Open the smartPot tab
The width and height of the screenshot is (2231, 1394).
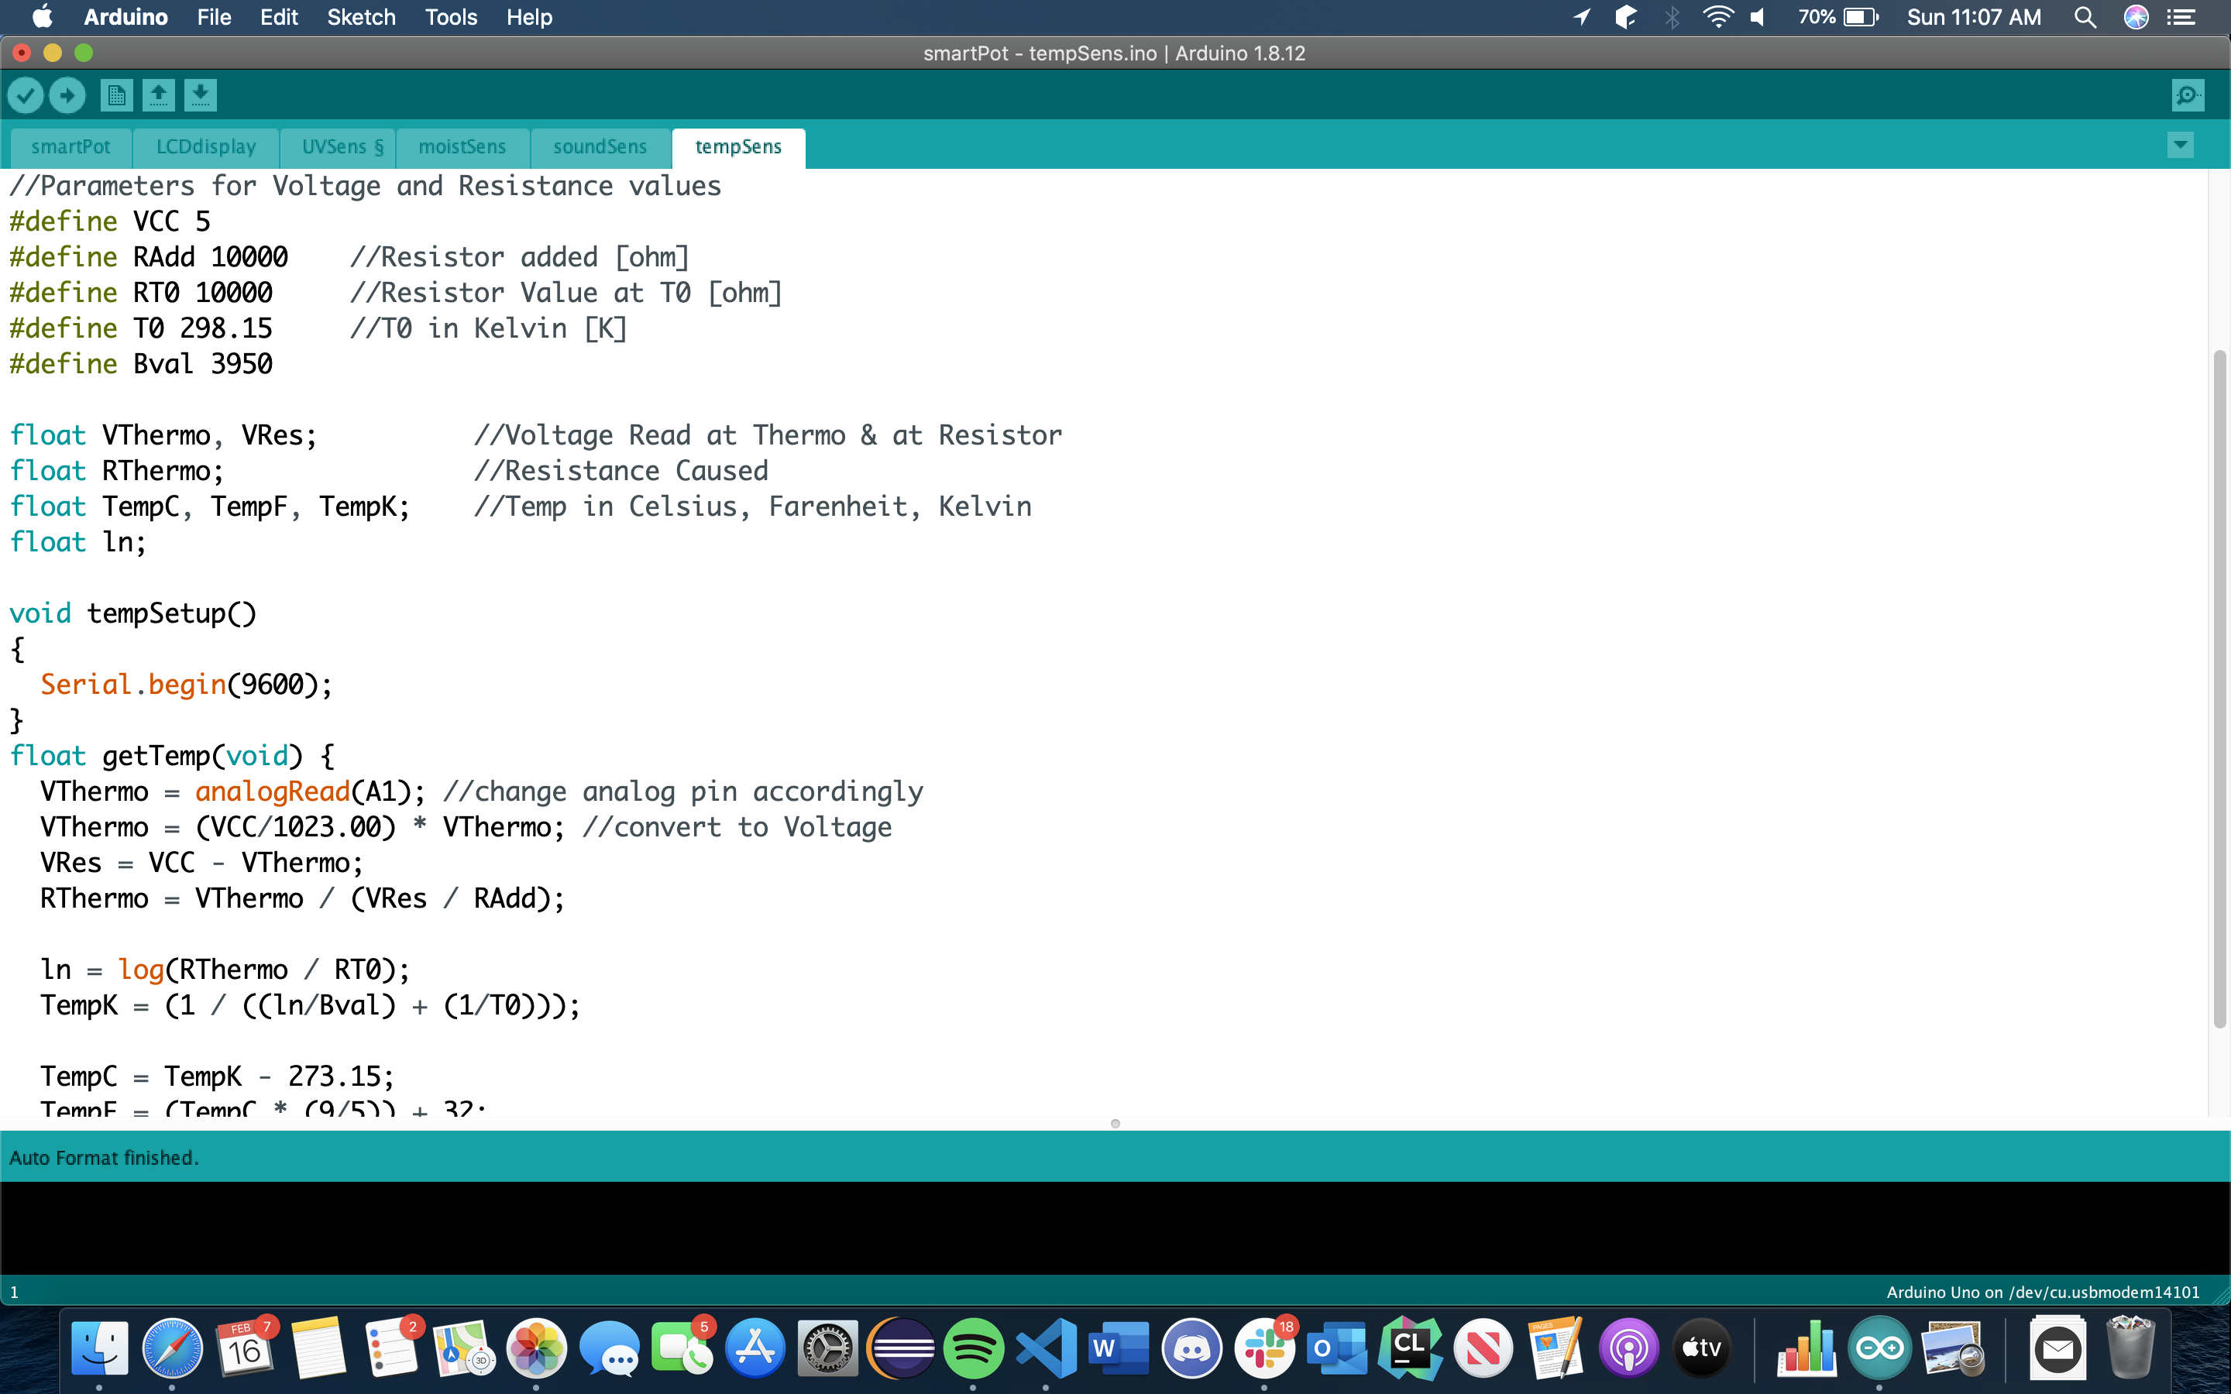click(70, 147)
